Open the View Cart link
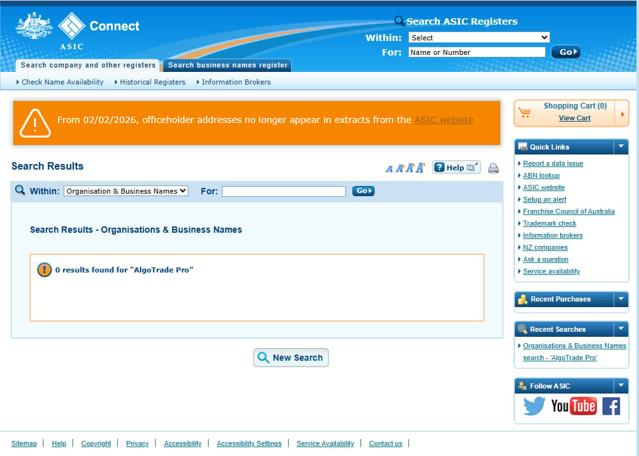This screenshot has height=456, width=639. [x=574, y=119]
